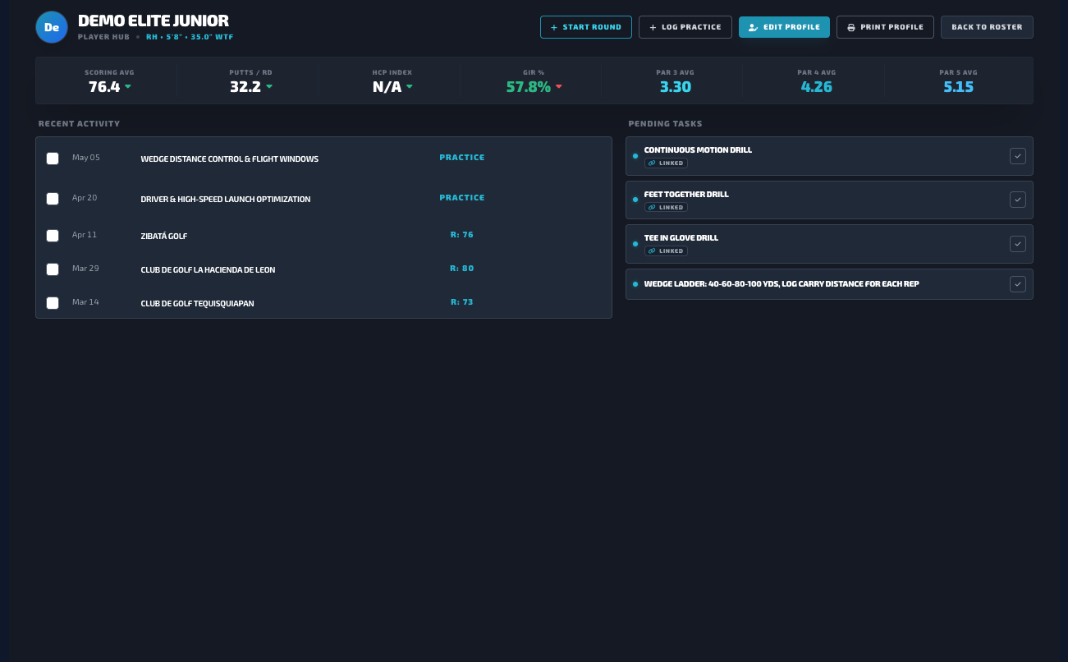The height and width of the screenshot is (662, 1068).
Task: Click the GIR % 57.8% value
Action: tap(529, 86)
